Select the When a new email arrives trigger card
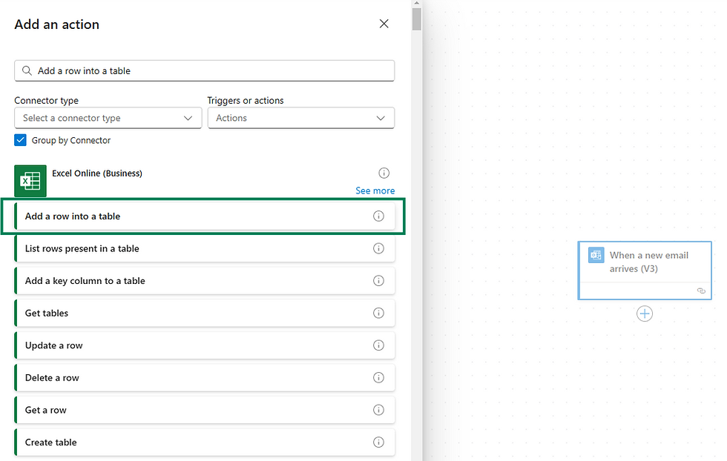This screenshot has height=461, width=727. (645, 262)
